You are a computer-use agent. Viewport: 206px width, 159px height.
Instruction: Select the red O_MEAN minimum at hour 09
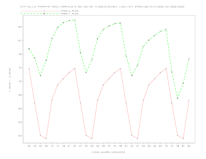pyautogui.click(x=46, y=138)
